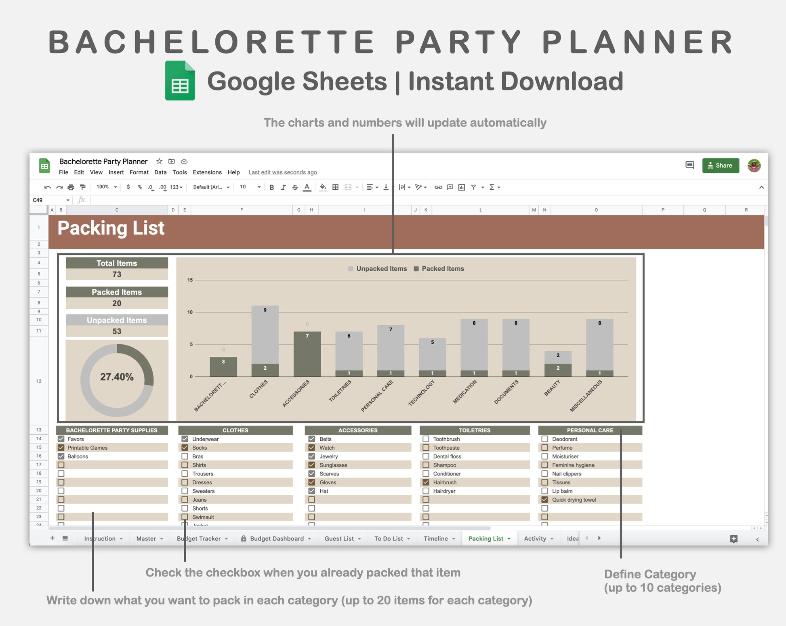Open the fill color picker
The width and height of the screenshot is (786, 626).
pyautogui.click(x=323, y=187)
